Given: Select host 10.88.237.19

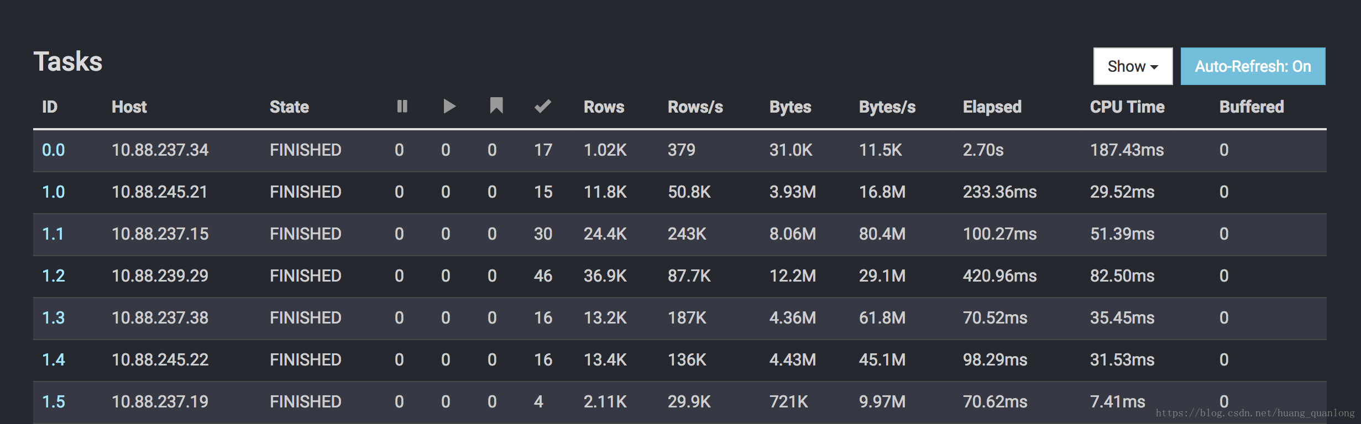Looking at the screenshot, I should click(160, 402).
